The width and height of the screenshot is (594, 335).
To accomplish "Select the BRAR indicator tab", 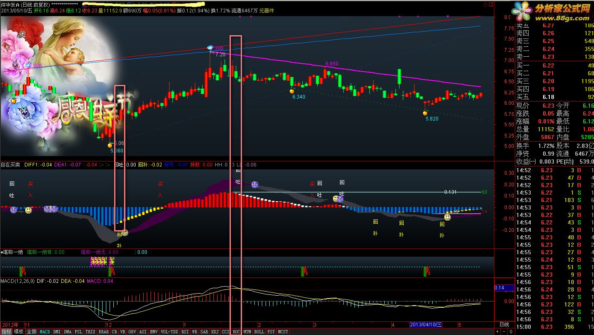I will point(103,332).
